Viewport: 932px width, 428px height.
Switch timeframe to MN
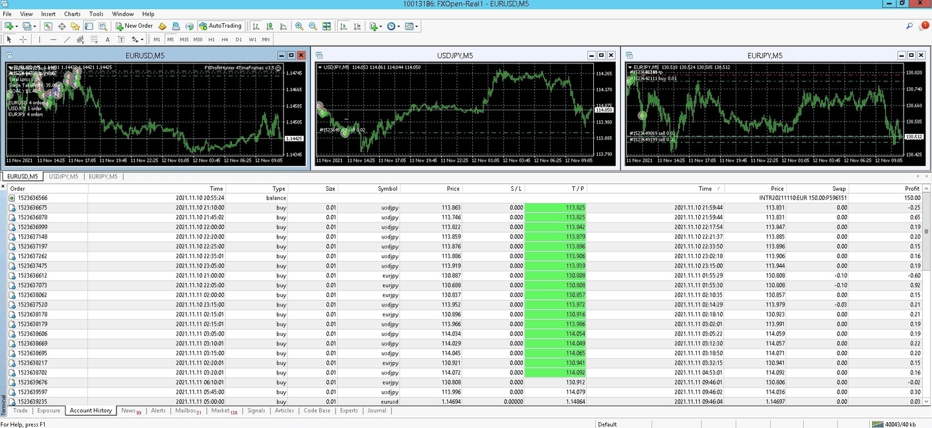[x=266, y=39]
